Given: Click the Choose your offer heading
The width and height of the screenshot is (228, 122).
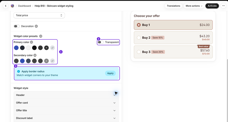Looking at the screenshot, I should click(x=147, y=16).
